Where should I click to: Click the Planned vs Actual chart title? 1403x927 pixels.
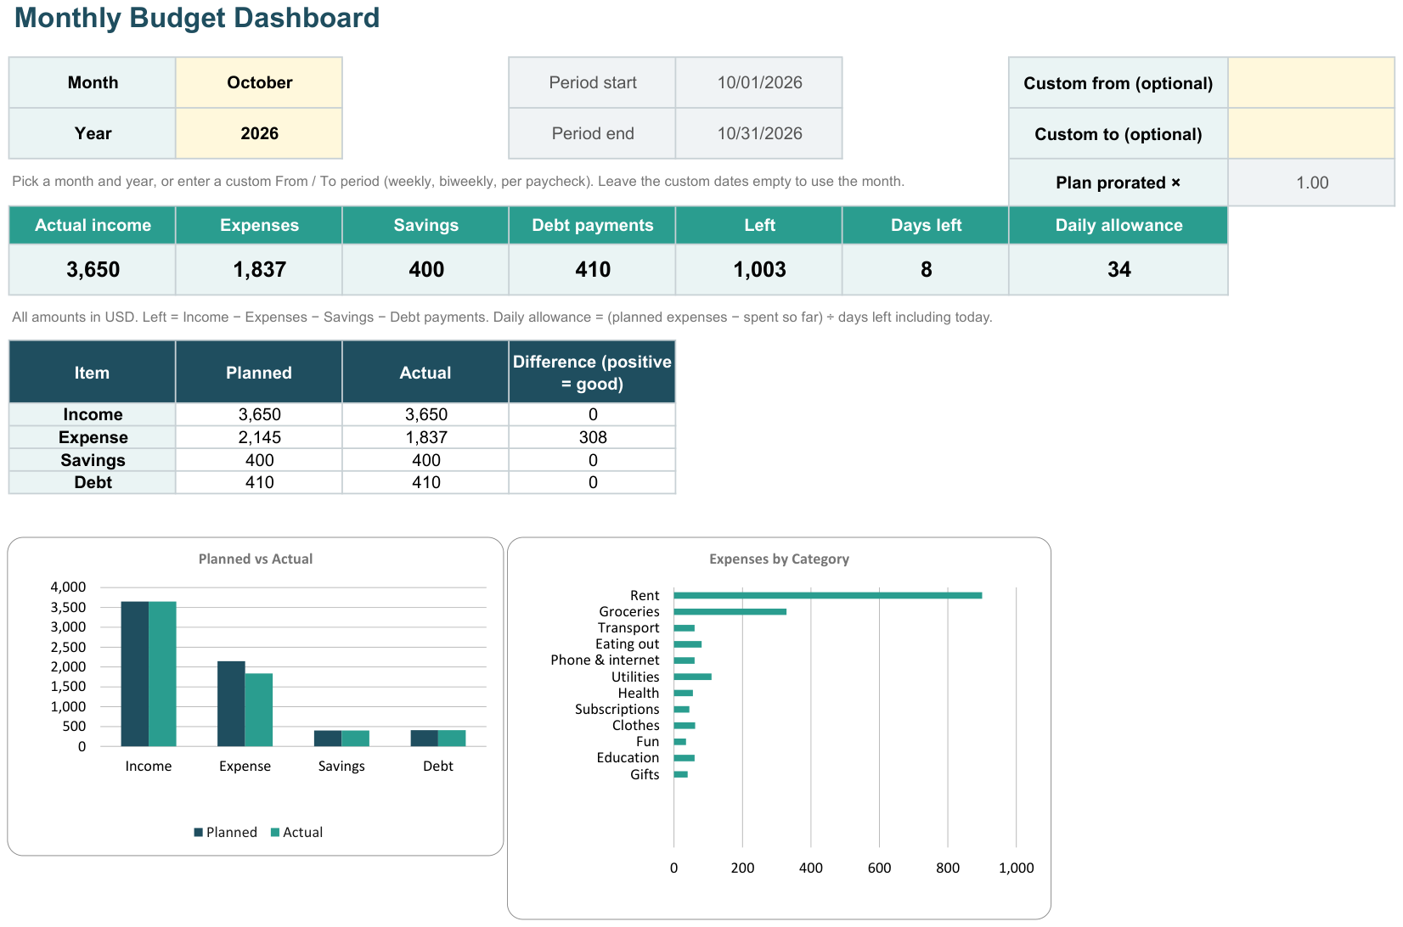click(x=256, y=559)
